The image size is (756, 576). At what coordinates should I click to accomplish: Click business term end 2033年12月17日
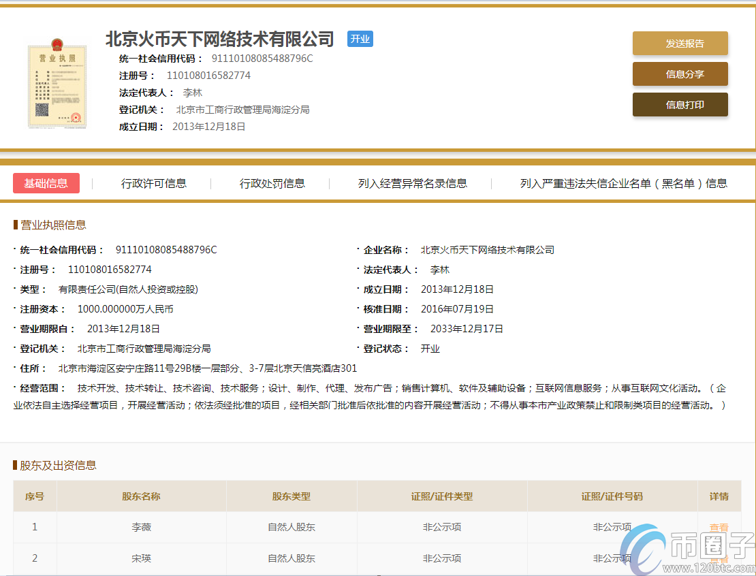click(x=467, y=329)
